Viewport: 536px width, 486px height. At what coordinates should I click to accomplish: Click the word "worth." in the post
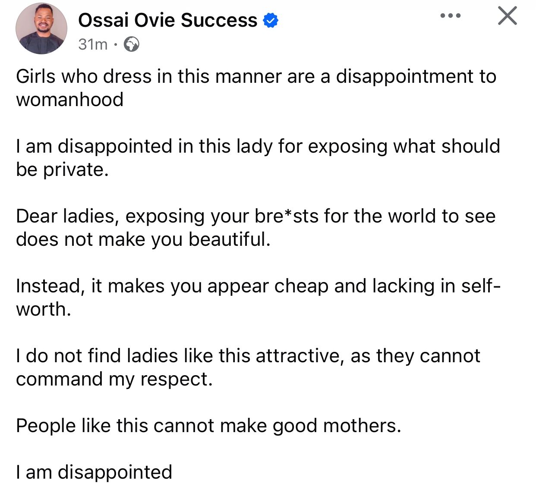[44, 309]
